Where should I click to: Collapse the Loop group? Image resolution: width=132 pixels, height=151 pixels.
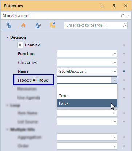[7, 105]
